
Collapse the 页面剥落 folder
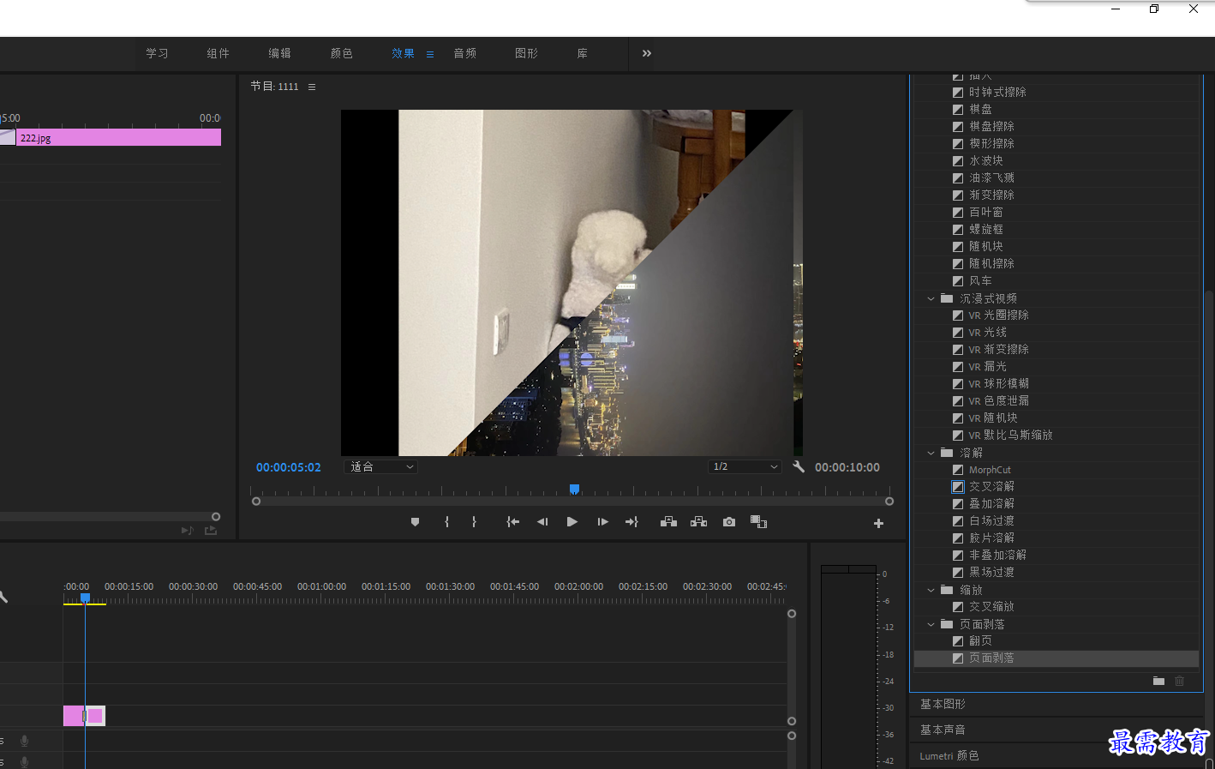pos(931,624)
